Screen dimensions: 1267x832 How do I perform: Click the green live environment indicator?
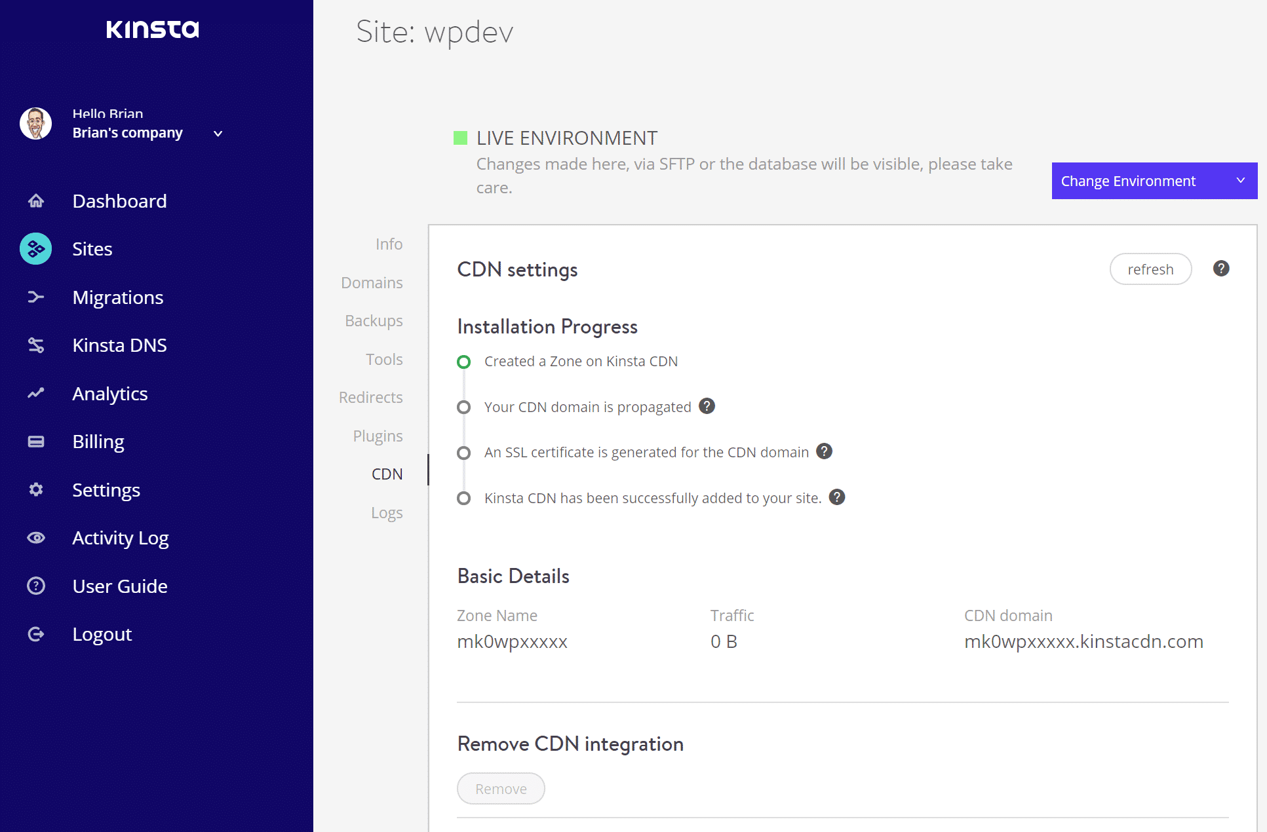tap(460, 138)
